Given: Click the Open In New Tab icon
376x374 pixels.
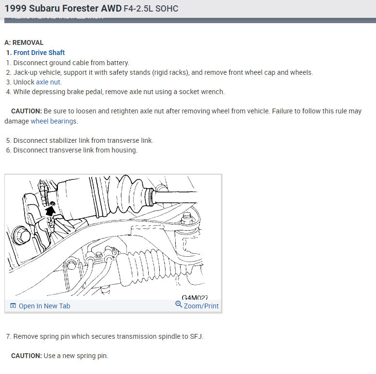Looking at the screenshot, I should point(13,305).
